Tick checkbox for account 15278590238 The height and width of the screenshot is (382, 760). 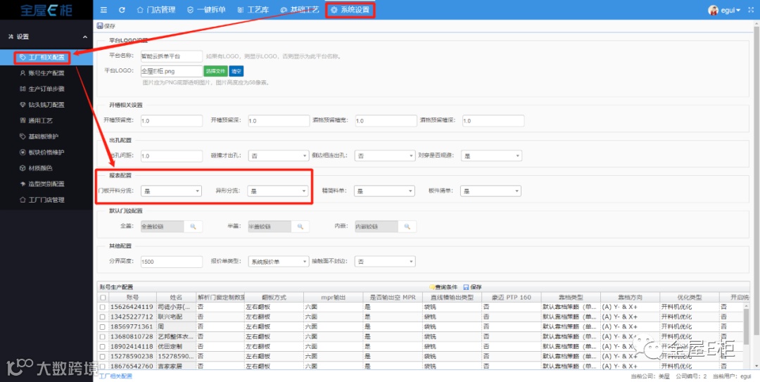(103, 356)
